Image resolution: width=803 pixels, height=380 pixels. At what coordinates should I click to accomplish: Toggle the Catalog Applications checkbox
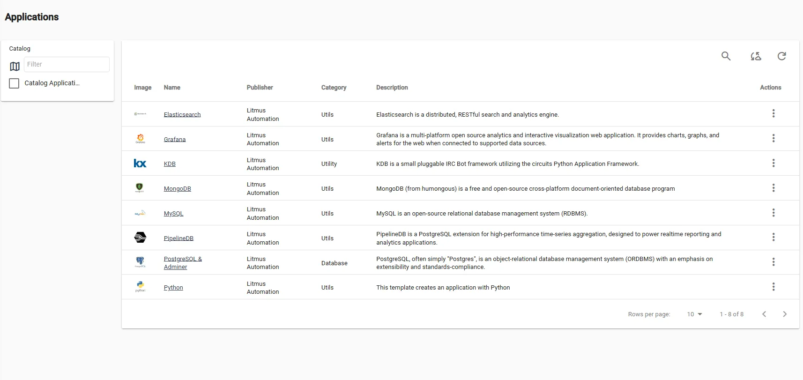pyautogui.click(x=15, y=83)
